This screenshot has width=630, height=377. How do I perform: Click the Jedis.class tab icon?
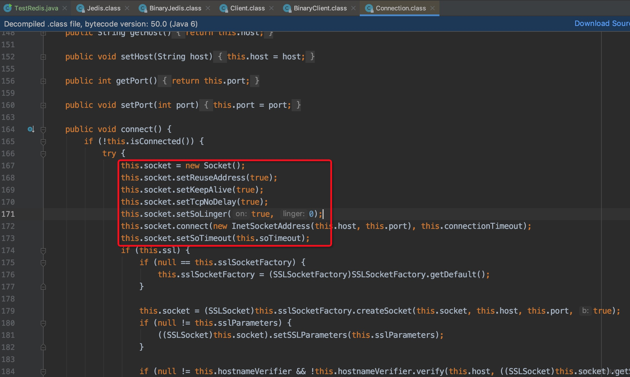pyautogui.click(x=80, y=8)
